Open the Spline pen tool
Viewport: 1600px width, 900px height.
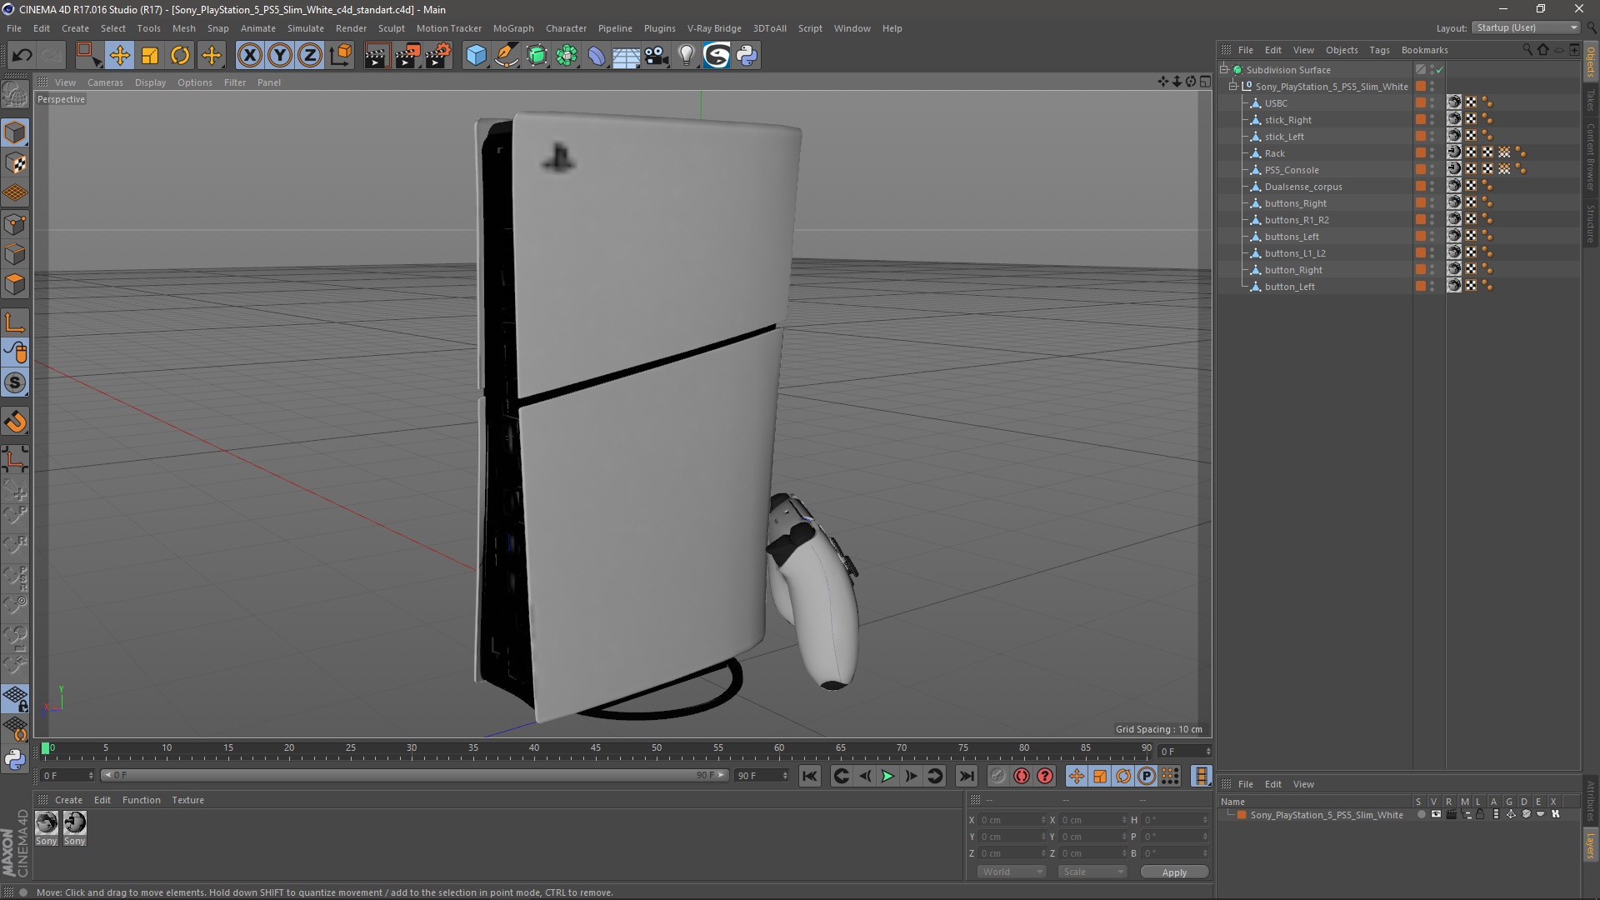click(506, 56)
